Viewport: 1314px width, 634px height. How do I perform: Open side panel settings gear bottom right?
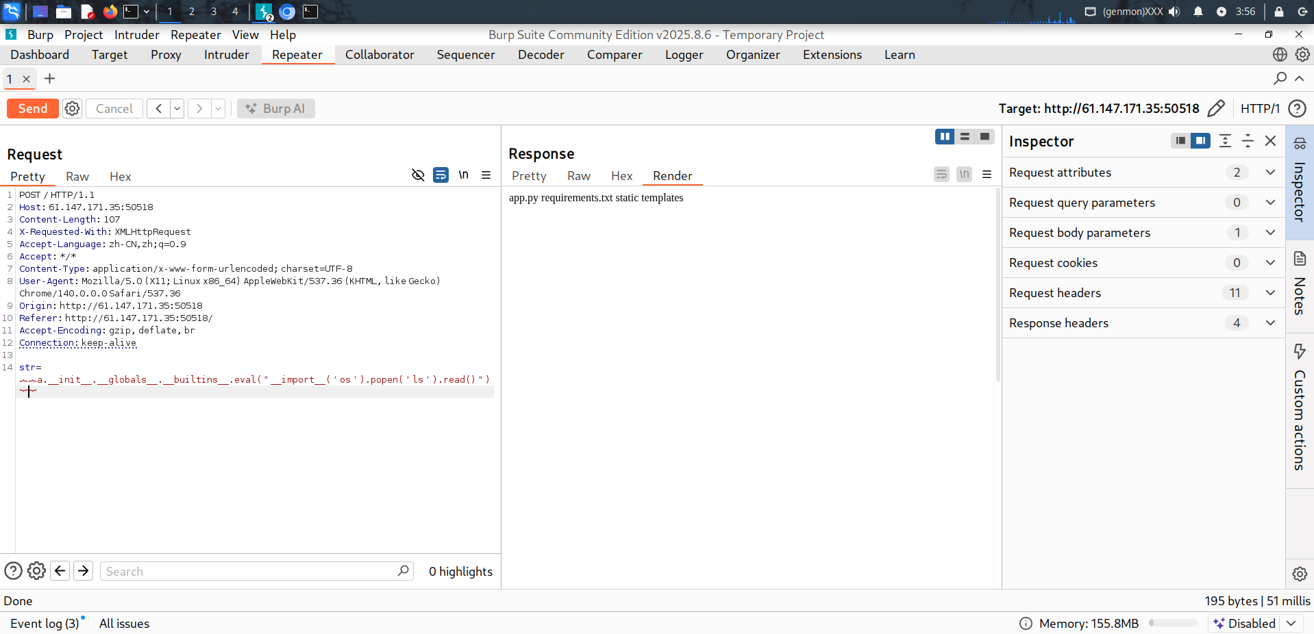(x=1300, y=574)
